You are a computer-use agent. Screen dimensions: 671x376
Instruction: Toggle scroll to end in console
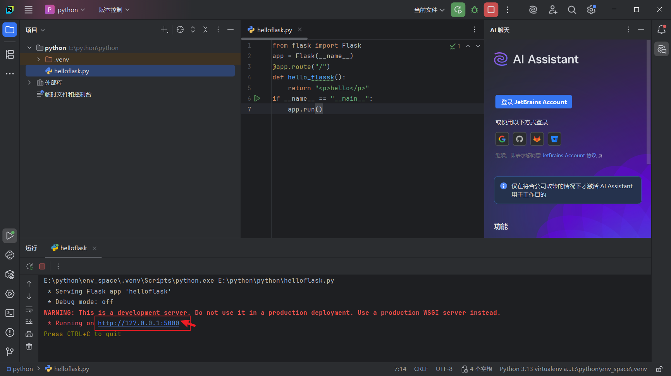[x=29, y=321]
